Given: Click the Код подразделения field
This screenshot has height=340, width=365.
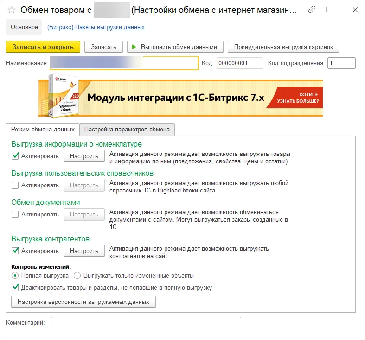Looking at the screenshot, I should [341, 63].
